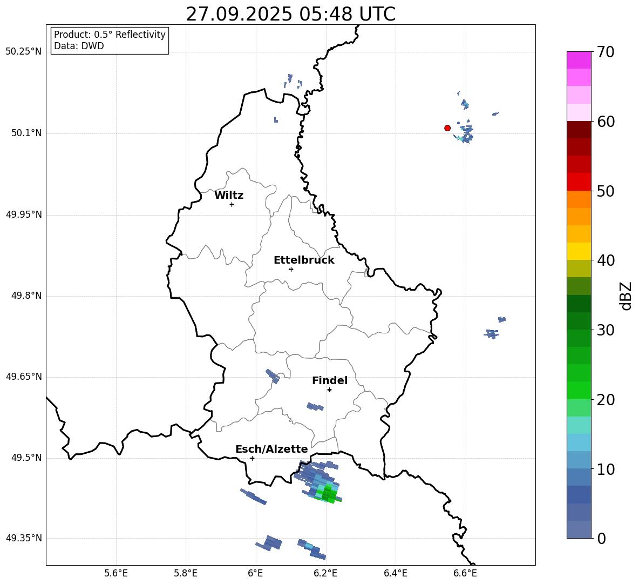Image resolution: width=639 pixels, height=584 pixels.
Task: Select the Esch/Alzette station label
Action: point(271,449)
